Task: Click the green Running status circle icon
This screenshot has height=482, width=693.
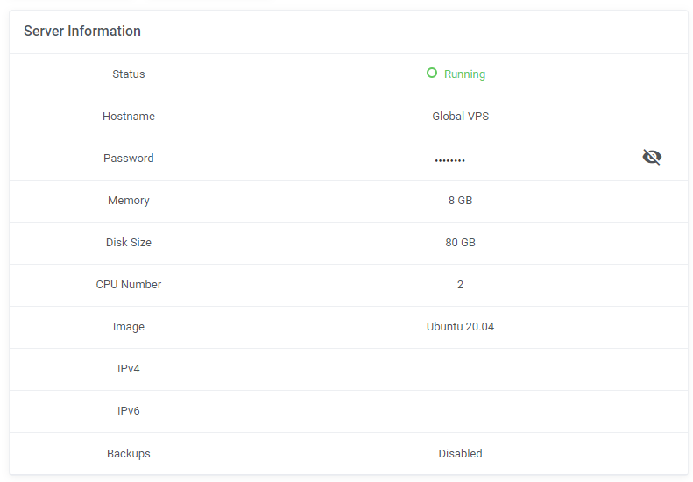Action: pyautogui.click(x=432, y=73)
